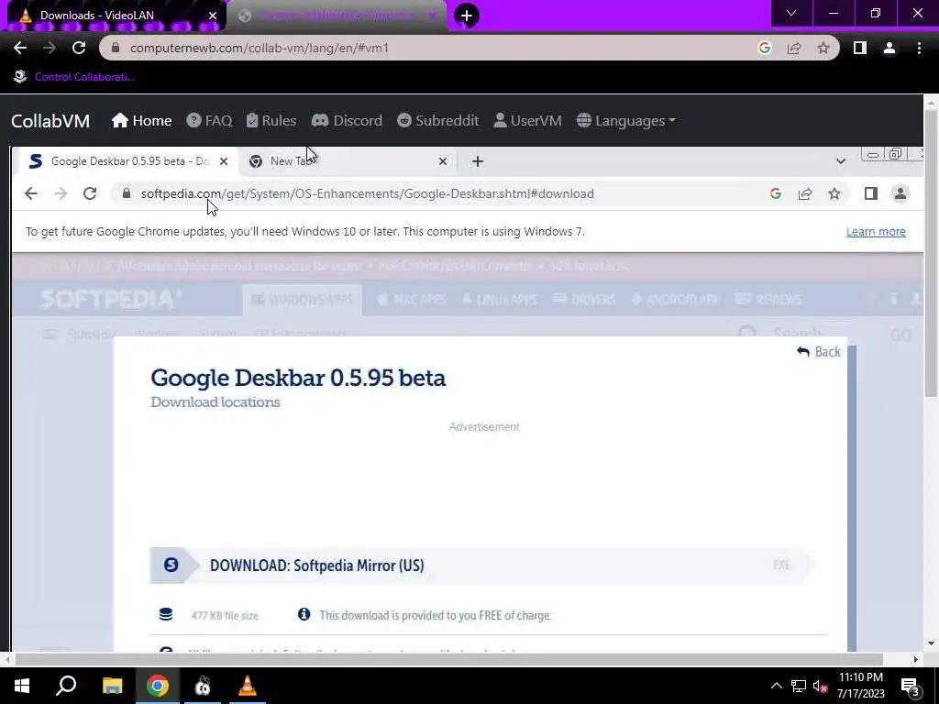
Task: Click the 477 KB file size text
Action: (x=225, y=615)
